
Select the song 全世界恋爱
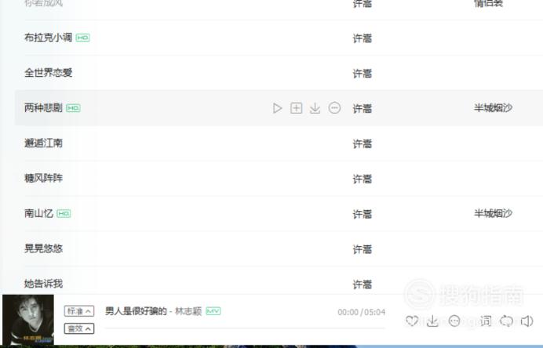tap(49, 73)
